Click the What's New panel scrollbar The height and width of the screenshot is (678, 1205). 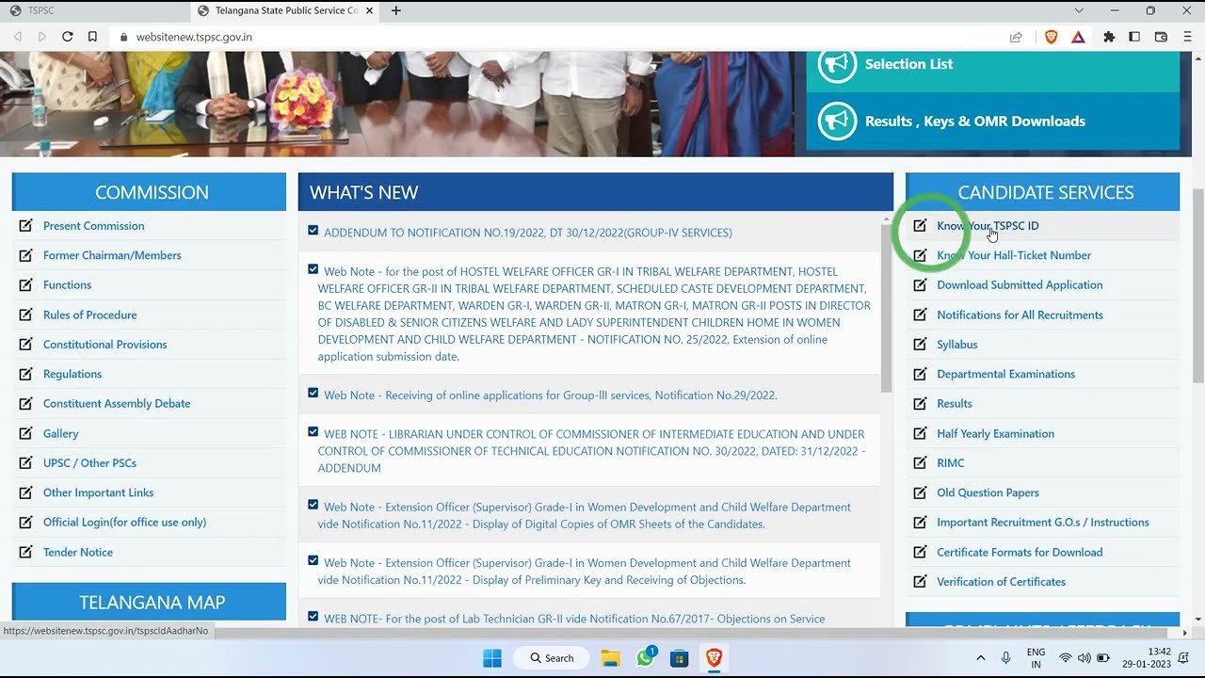pos(886,309)
